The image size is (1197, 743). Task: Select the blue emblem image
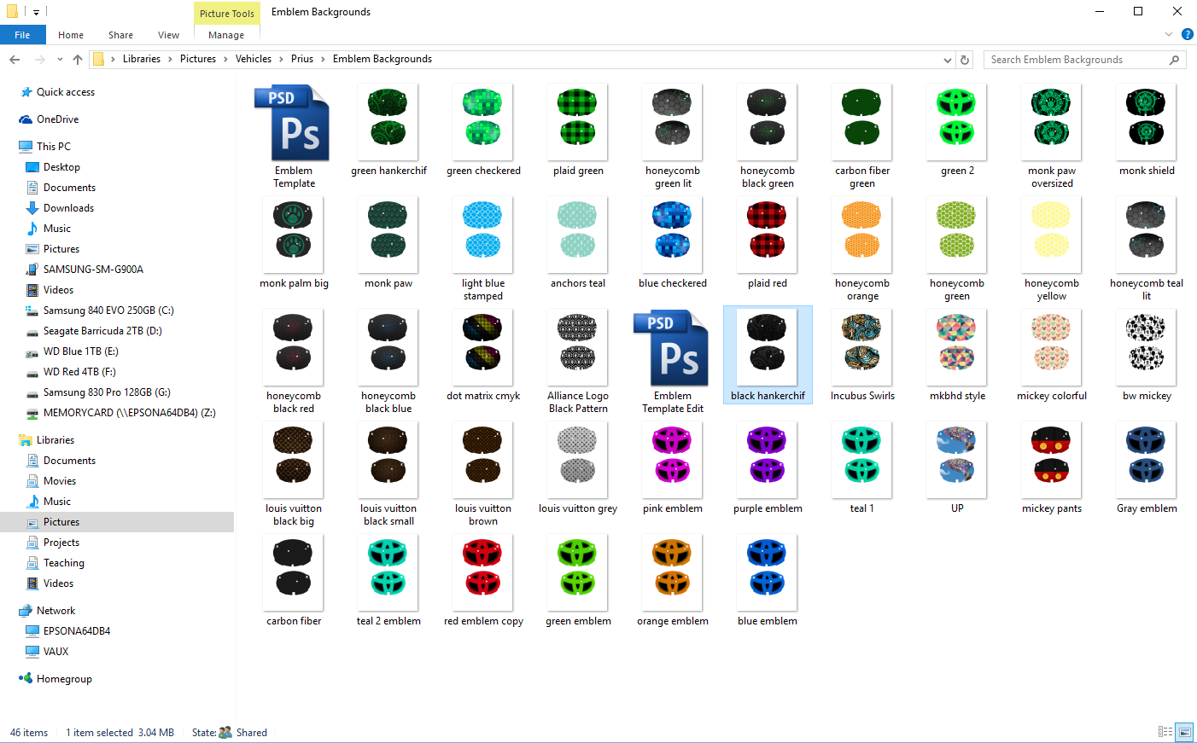pos(768,573)
